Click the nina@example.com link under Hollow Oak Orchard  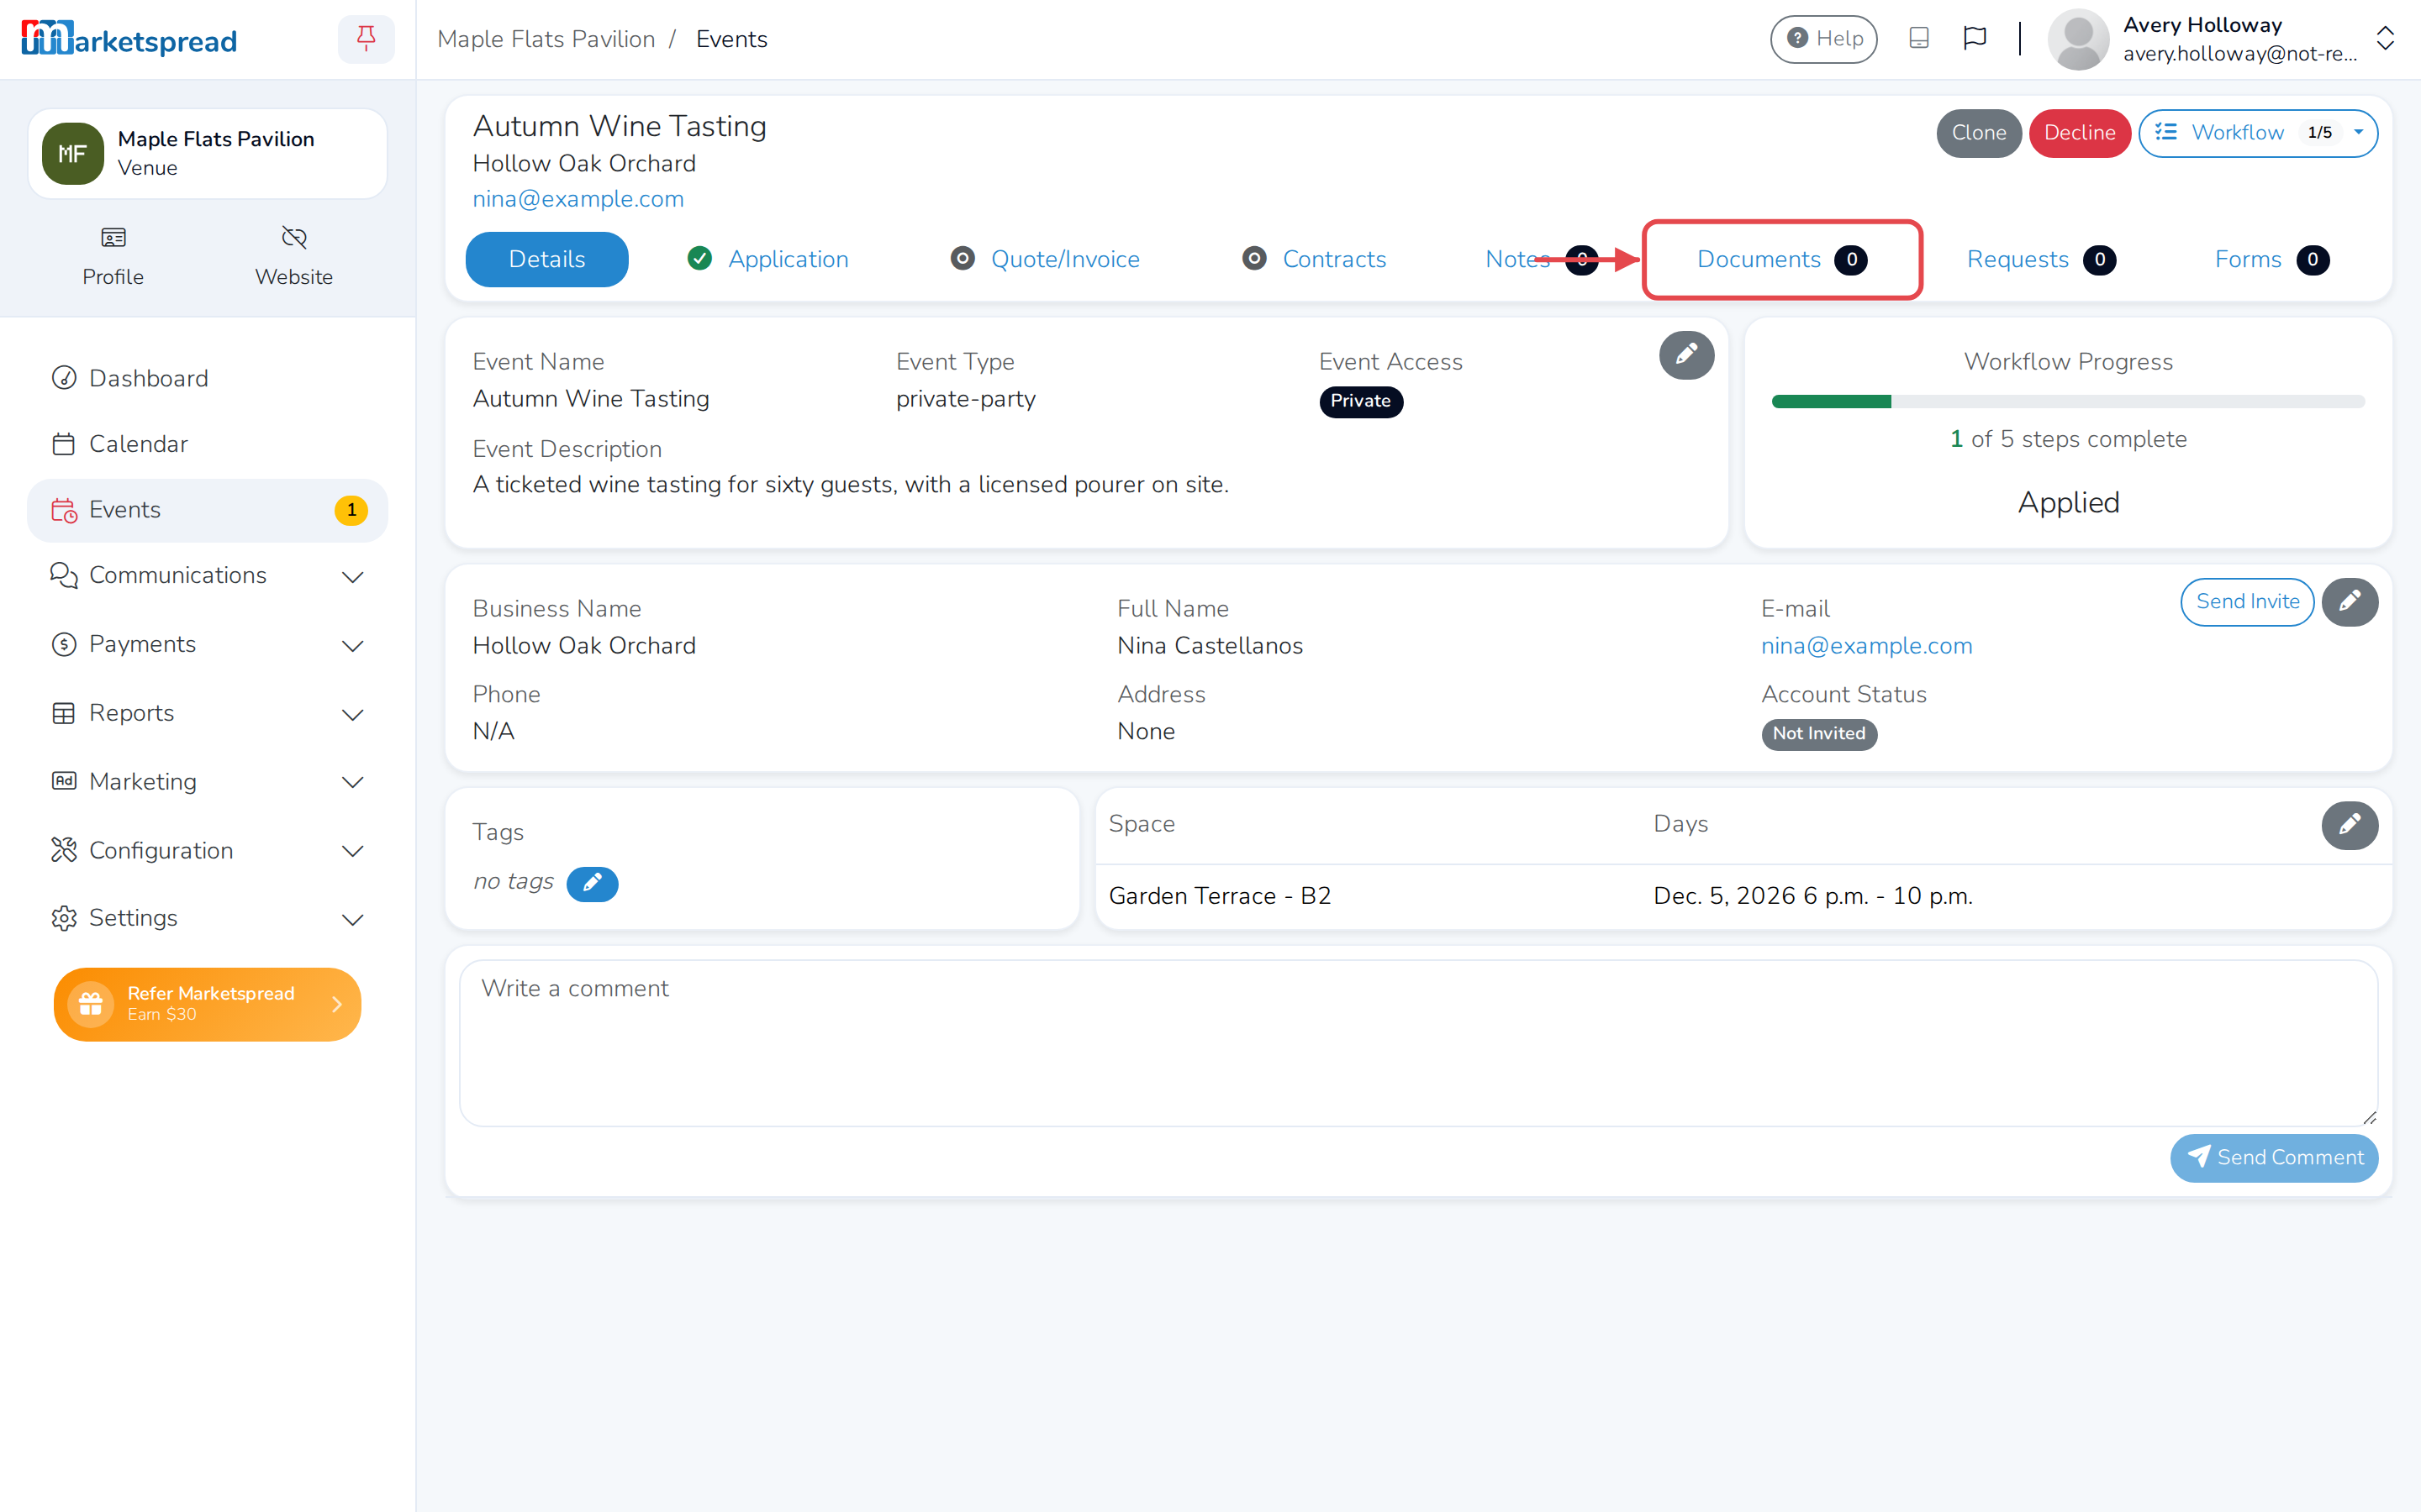578,199
